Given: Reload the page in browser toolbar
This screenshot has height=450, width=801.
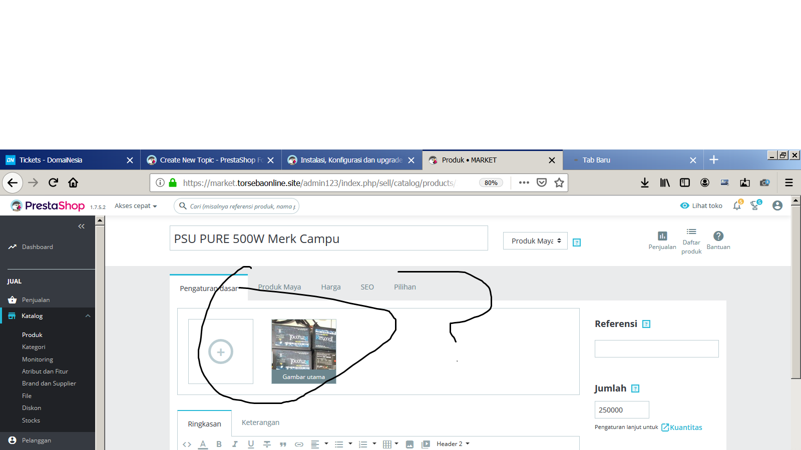Looking at the screenshot, I should tap(53, 182).
